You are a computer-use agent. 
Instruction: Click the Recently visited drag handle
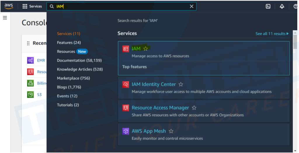(x=28, y=43)
